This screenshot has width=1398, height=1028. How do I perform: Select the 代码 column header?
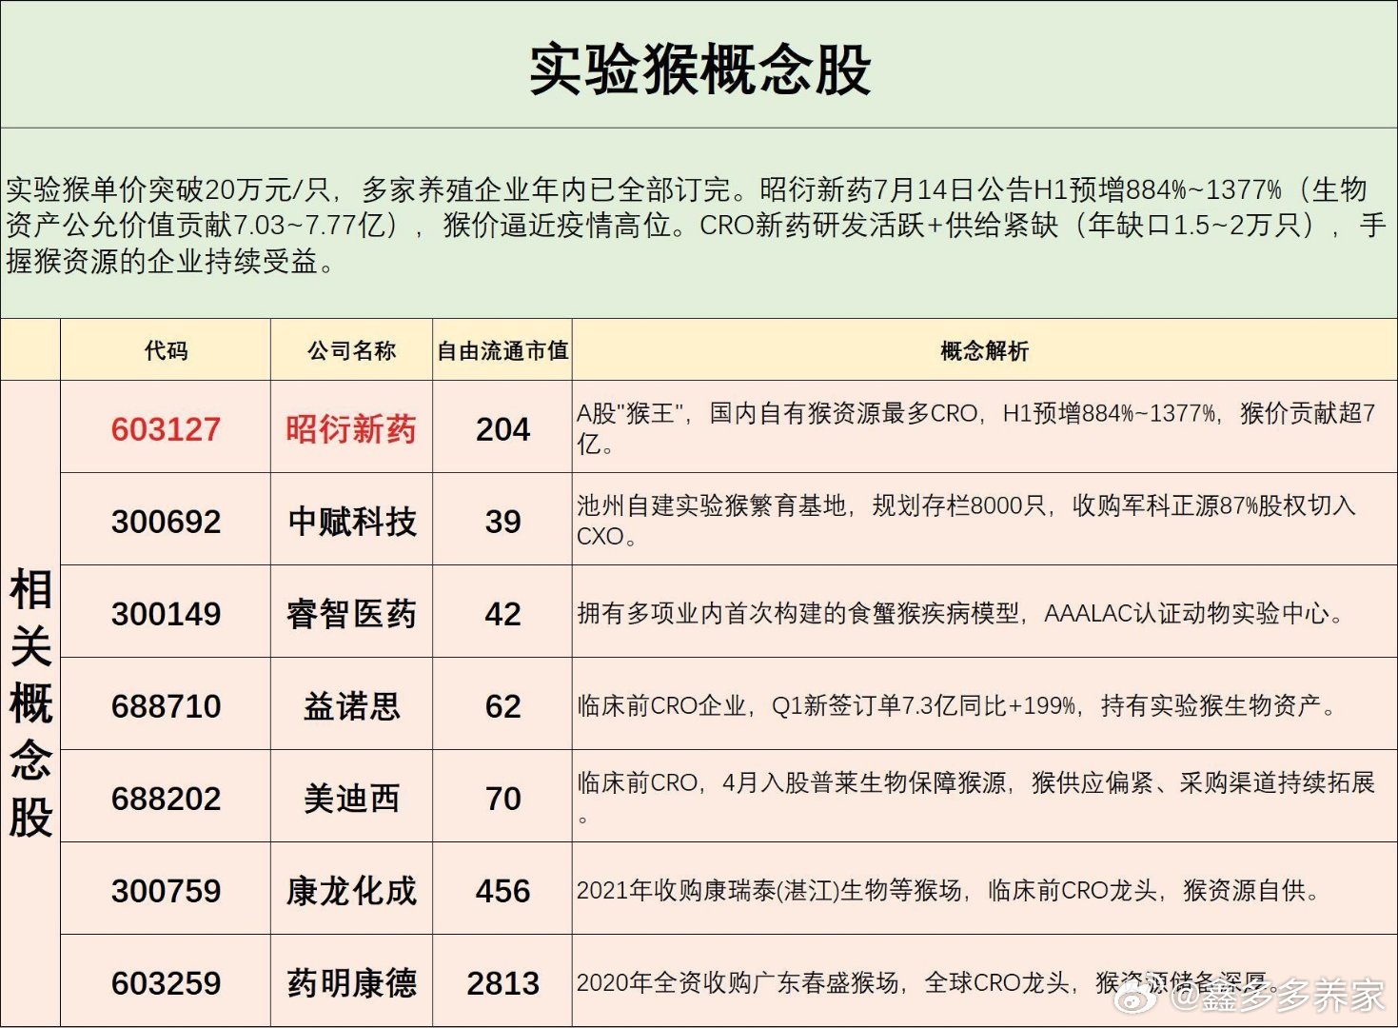(x=166, y=350)
